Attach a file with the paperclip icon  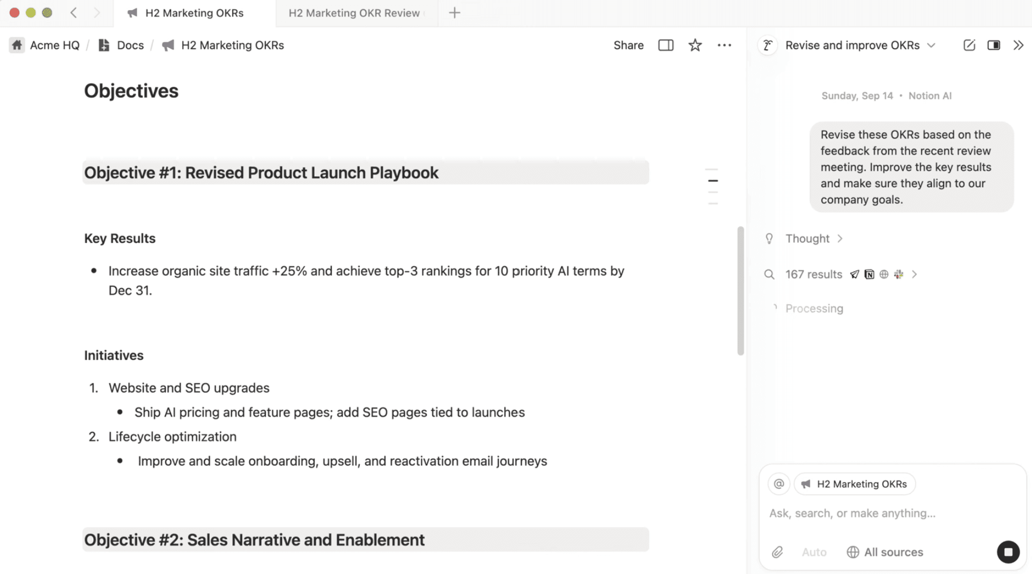777,552
